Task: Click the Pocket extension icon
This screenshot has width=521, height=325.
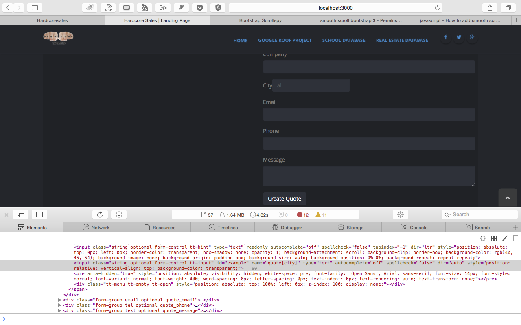Action: pos(200,8)
